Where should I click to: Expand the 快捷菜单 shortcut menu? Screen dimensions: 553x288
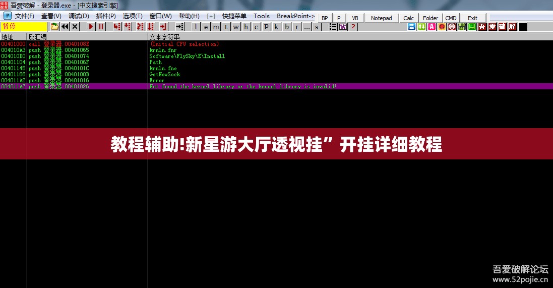coord(234,16)
